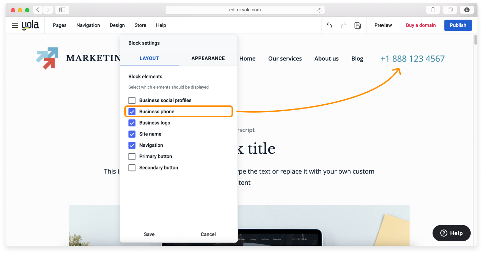Click the editor.yola.com address bar
The height and width of the screenshot is (254, 483).
(245, 10)
